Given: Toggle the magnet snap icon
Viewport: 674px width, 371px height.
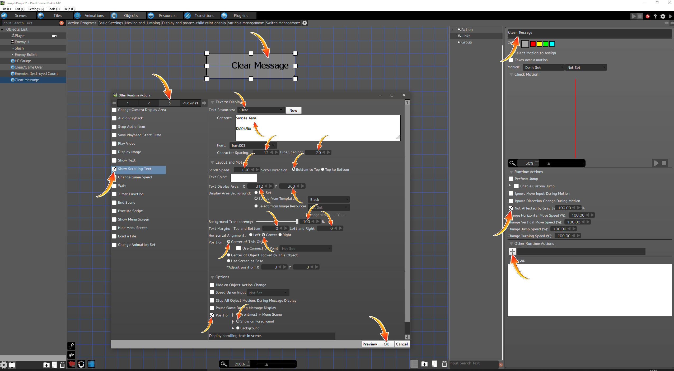Looking at the screenshot, I should point(81,364).
